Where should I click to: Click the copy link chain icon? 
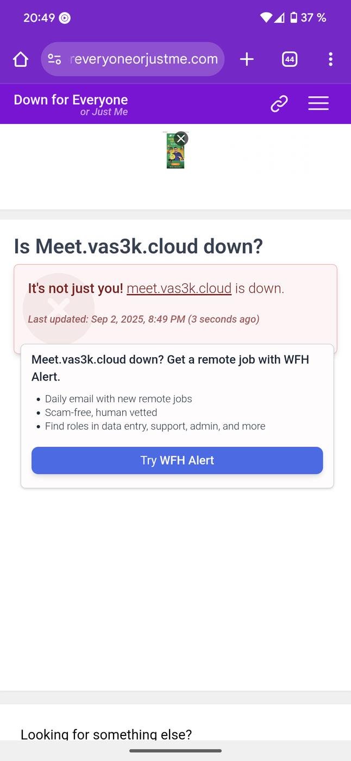(x=279, y=103)
